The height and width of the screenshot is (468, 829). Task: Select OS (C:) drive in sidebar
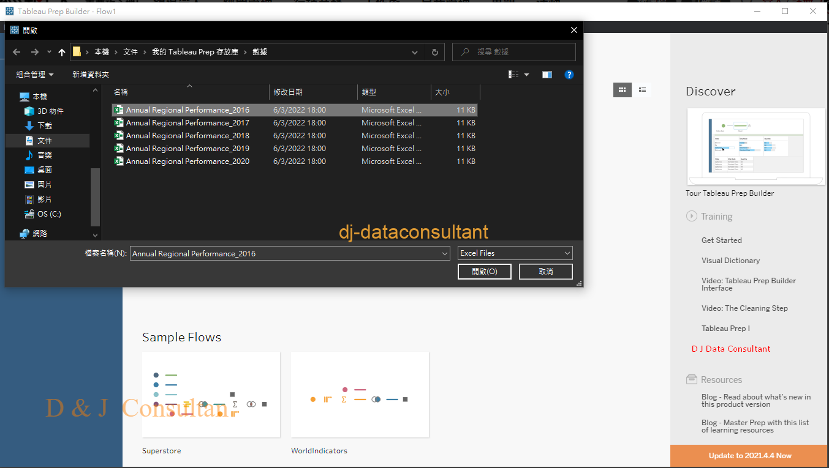(x=49, y=214)
